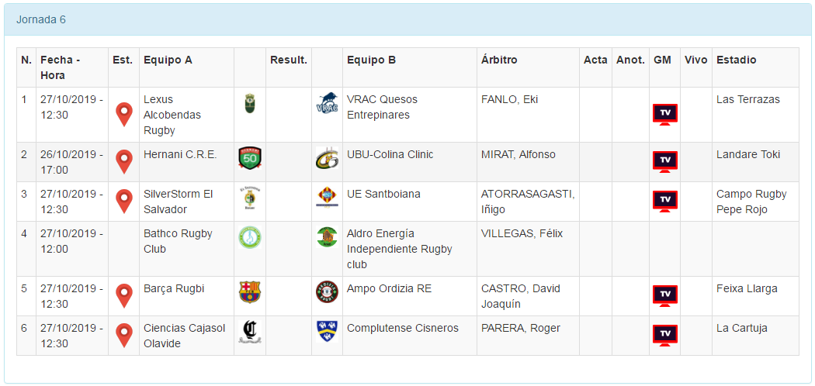Open the Barça Rugbi stadium location pin
This screenshot has height=386, width=815.
(123, 295)
